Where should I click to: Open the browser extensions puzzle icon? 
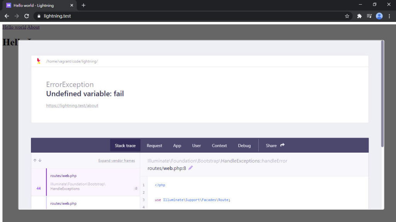pyautogui.click(x=359, y=16)
